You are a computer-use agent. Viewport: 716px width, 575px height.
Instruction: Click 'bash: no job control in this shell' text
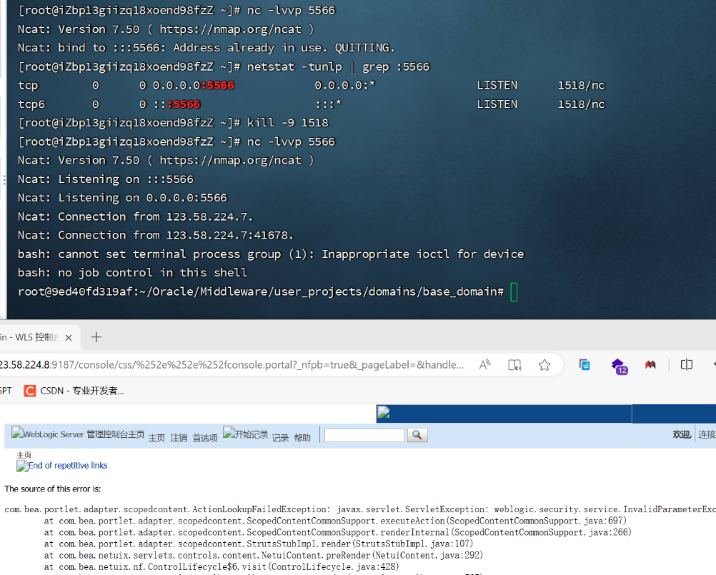coord(132,272)
